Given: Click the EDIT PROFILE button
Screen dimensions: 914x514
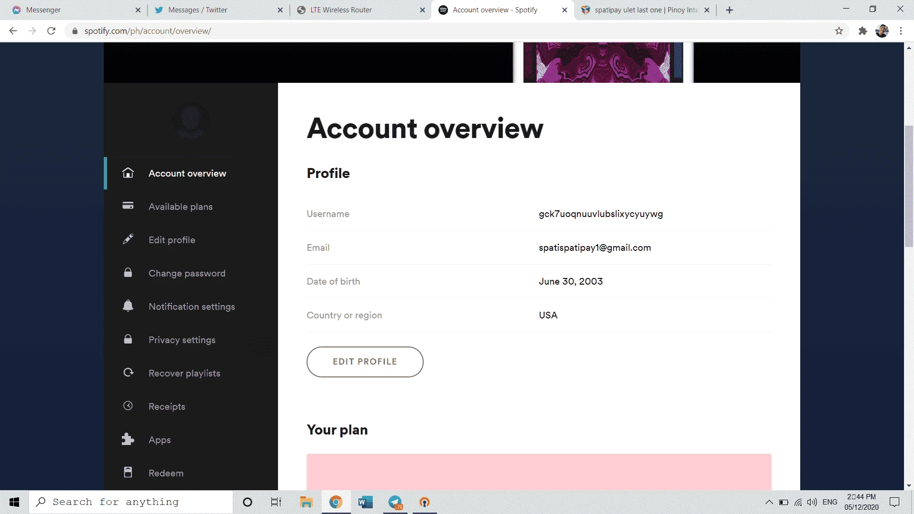Looking at the screenshot, I should click(x=365, y=362).
